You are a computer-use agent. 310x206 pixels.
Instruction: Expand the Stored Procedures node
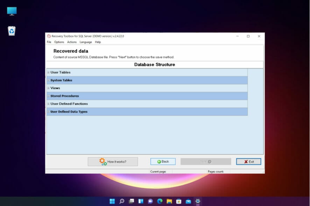click(x=48, y=96)
